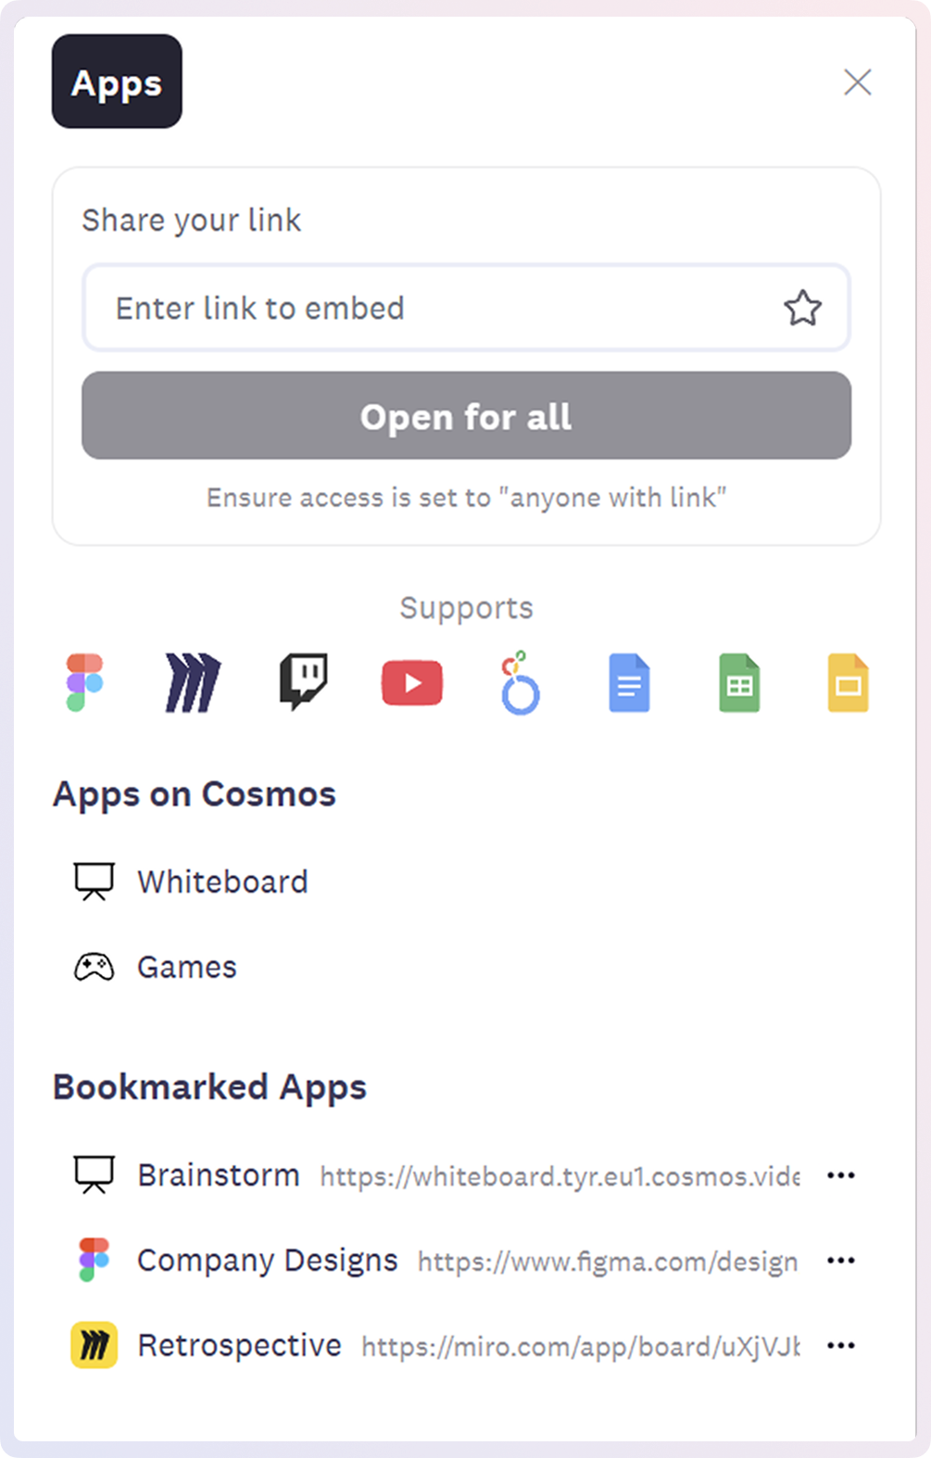Open the Retrospective Miro bookmark
The image size is (931, 1458).
(x=436, y=1346)
